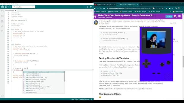Open the Education category link
The image size is (184, 103).
[101, 18]
